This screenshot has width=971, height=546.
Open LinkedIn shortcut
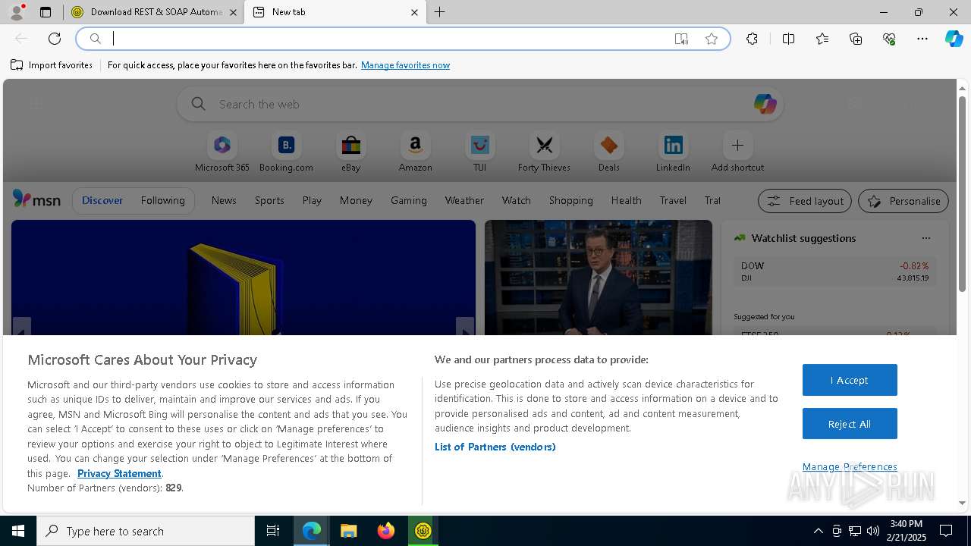[x=673, y=152]
